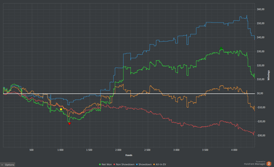Click the $20,00 axis label
274x167 pixels.
(x=261, y=66)
